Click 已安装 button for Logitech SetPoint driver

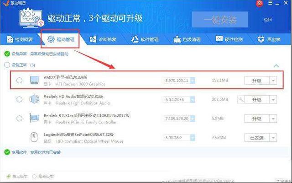pyautogui.click(x=257, y=138)
